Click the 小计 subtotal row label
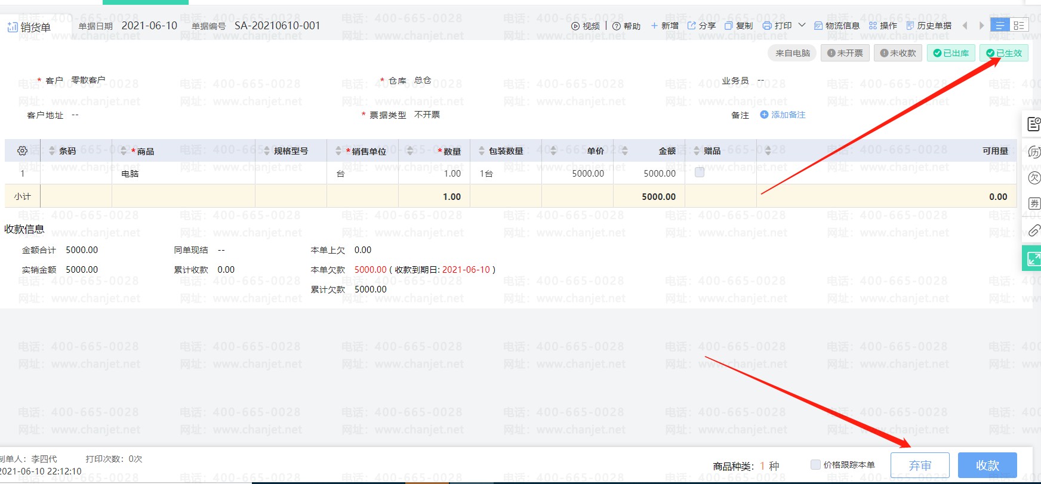 pyautogui.click(x=23, y=196)
